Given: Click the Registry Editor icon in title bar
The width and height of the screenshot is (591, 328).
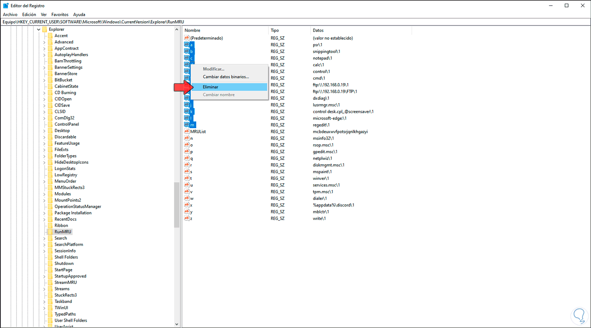Looking at the screenshot, I should (5, 5).
